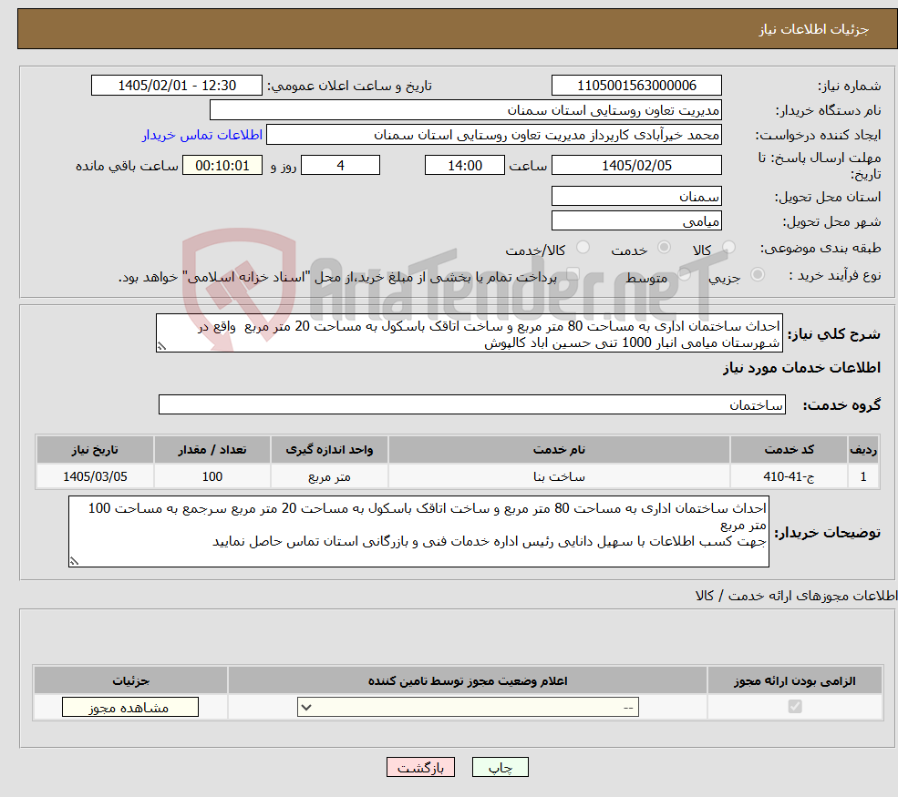Click the need date cell 1405/03/05

coord(95,476)
